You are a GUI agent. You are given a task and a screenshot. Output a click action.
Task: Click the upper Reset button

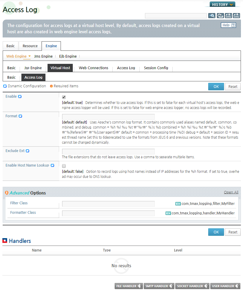233,87
